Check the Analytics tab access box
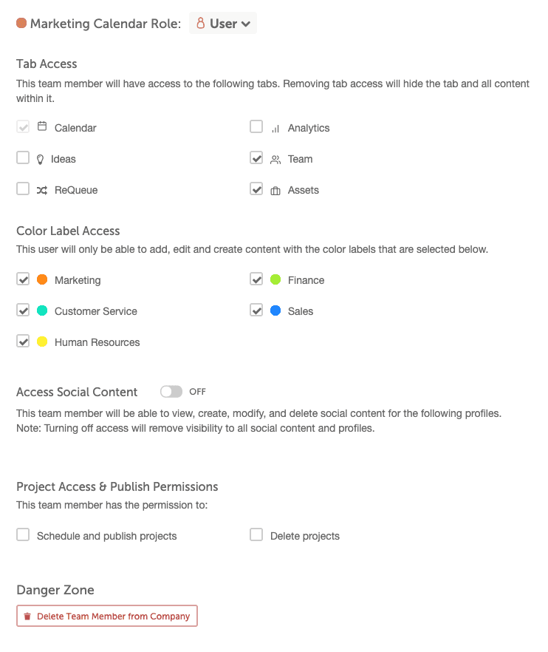Viewport: 548px width, 652px height. [x=256, y=126]
